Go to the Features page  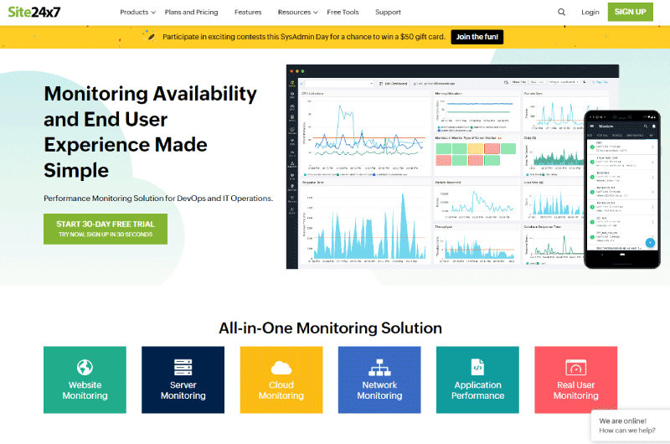pos(248,12)
